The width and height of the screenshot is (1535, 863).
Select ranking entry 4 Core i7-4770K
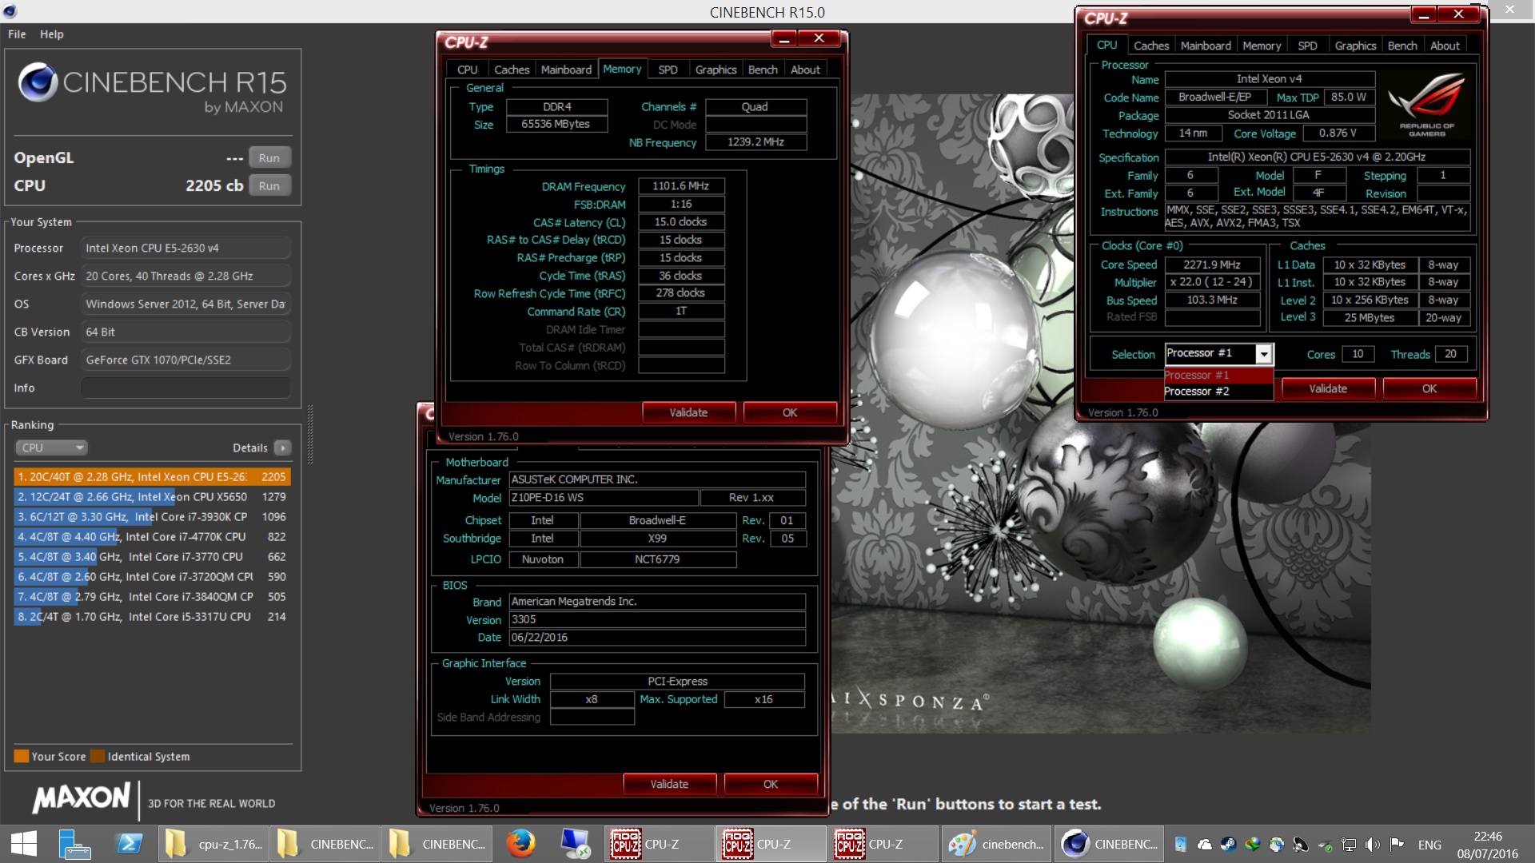[x=152, y=537]
